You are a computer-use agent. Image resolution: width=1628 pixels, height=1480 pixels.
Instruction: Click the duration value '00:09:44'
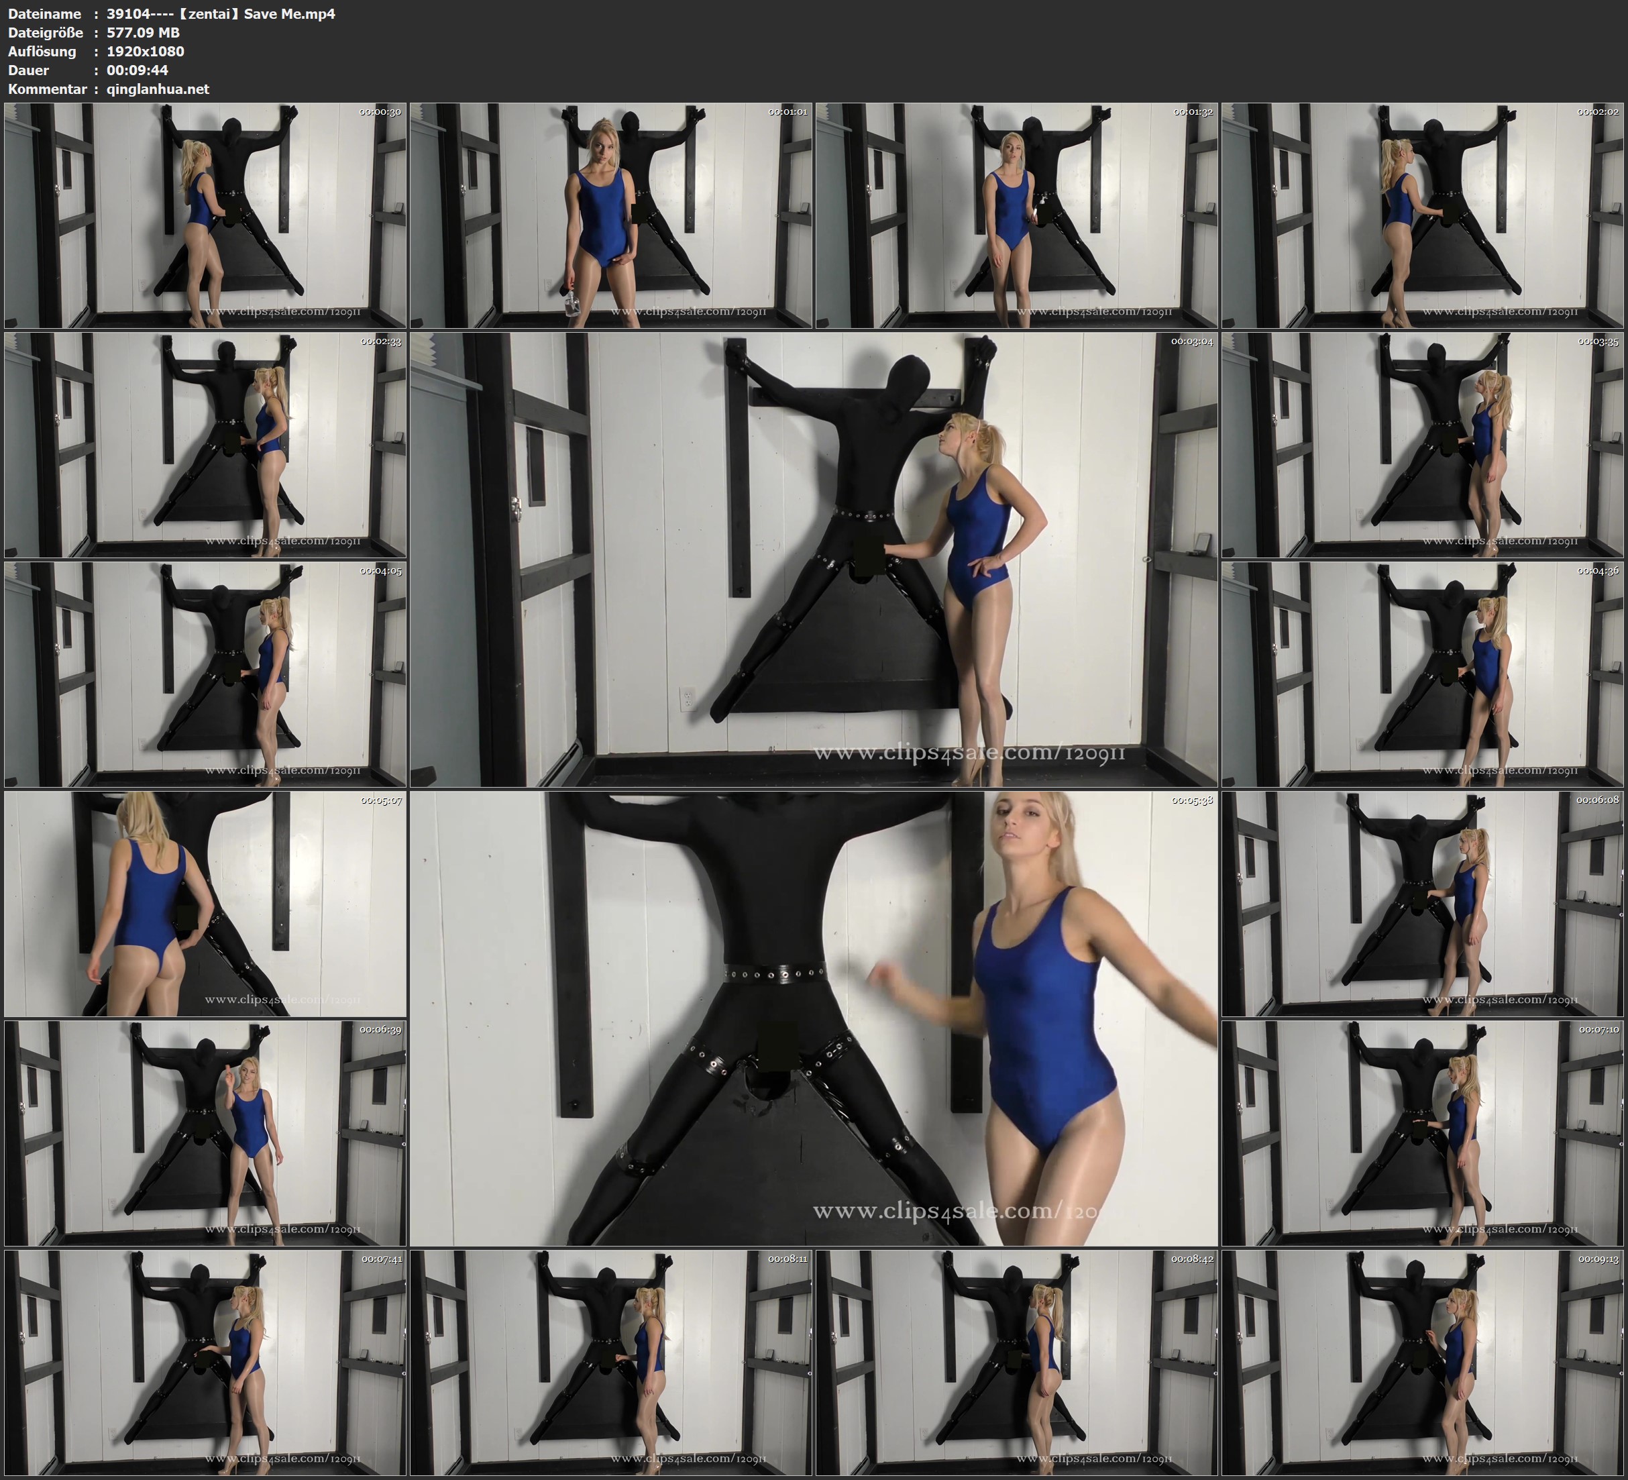click(x=138, y=70)
